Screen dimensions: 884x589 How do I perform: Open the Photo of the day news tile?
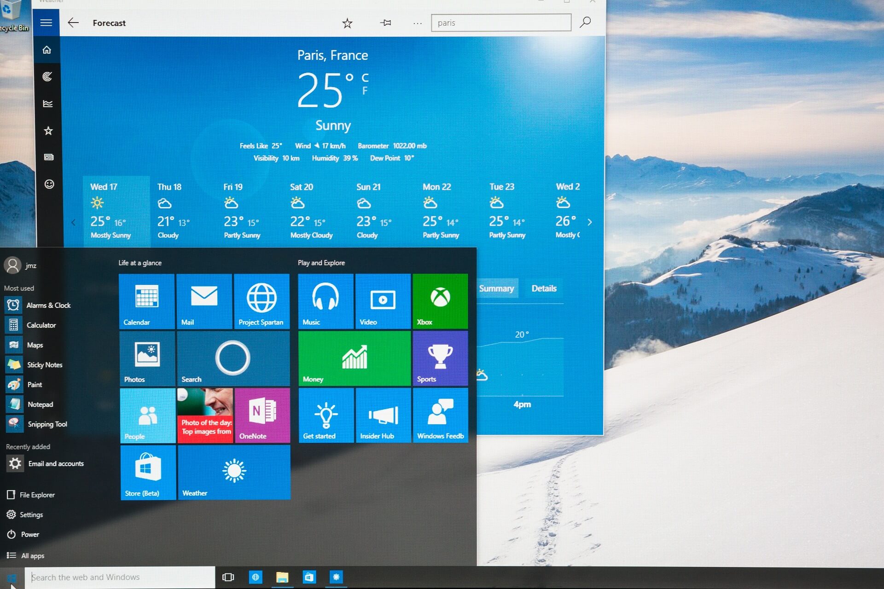tap(205, 416)
